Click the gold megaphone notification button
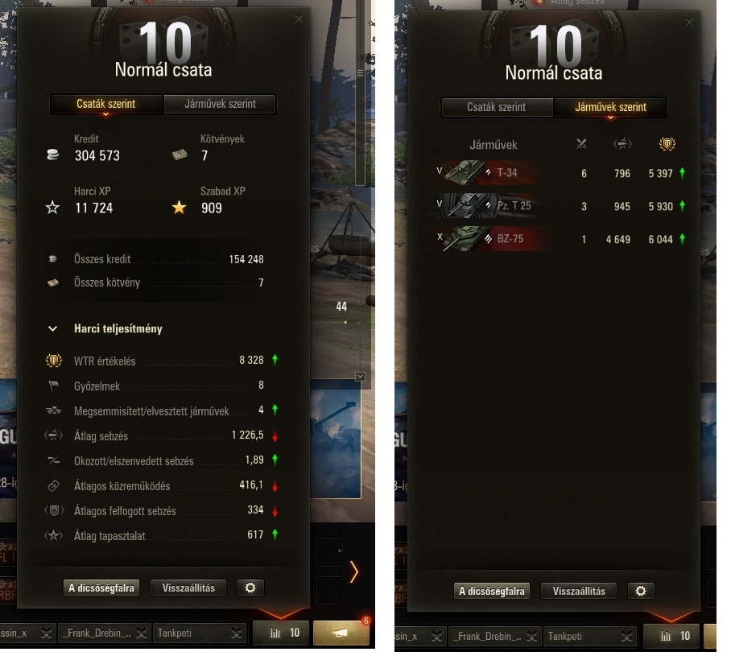The image size is (731, 660). point(341,633)
